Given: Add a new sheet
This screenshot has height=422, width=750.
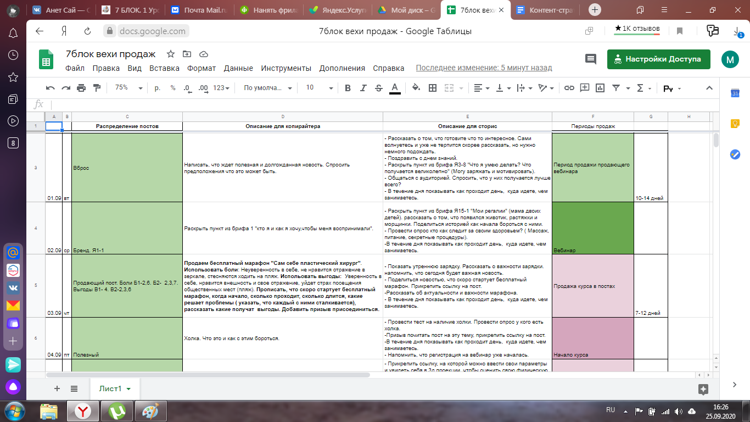Looking at the screenshot, I should (57, 388).
